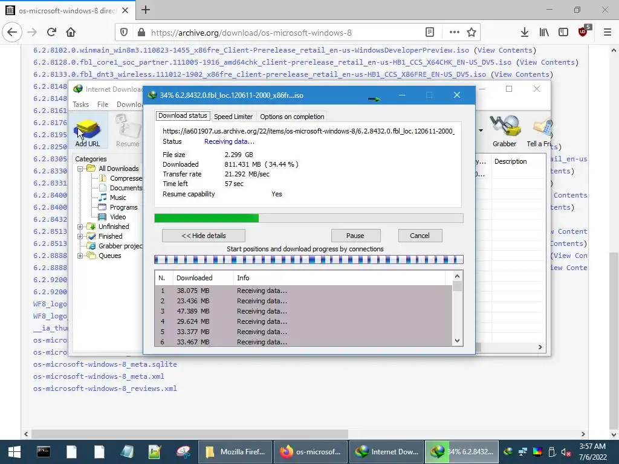Viewport: 619px width, 464px height.
Task: Open the Firefox library icon
Action: [x=544, y=33]
